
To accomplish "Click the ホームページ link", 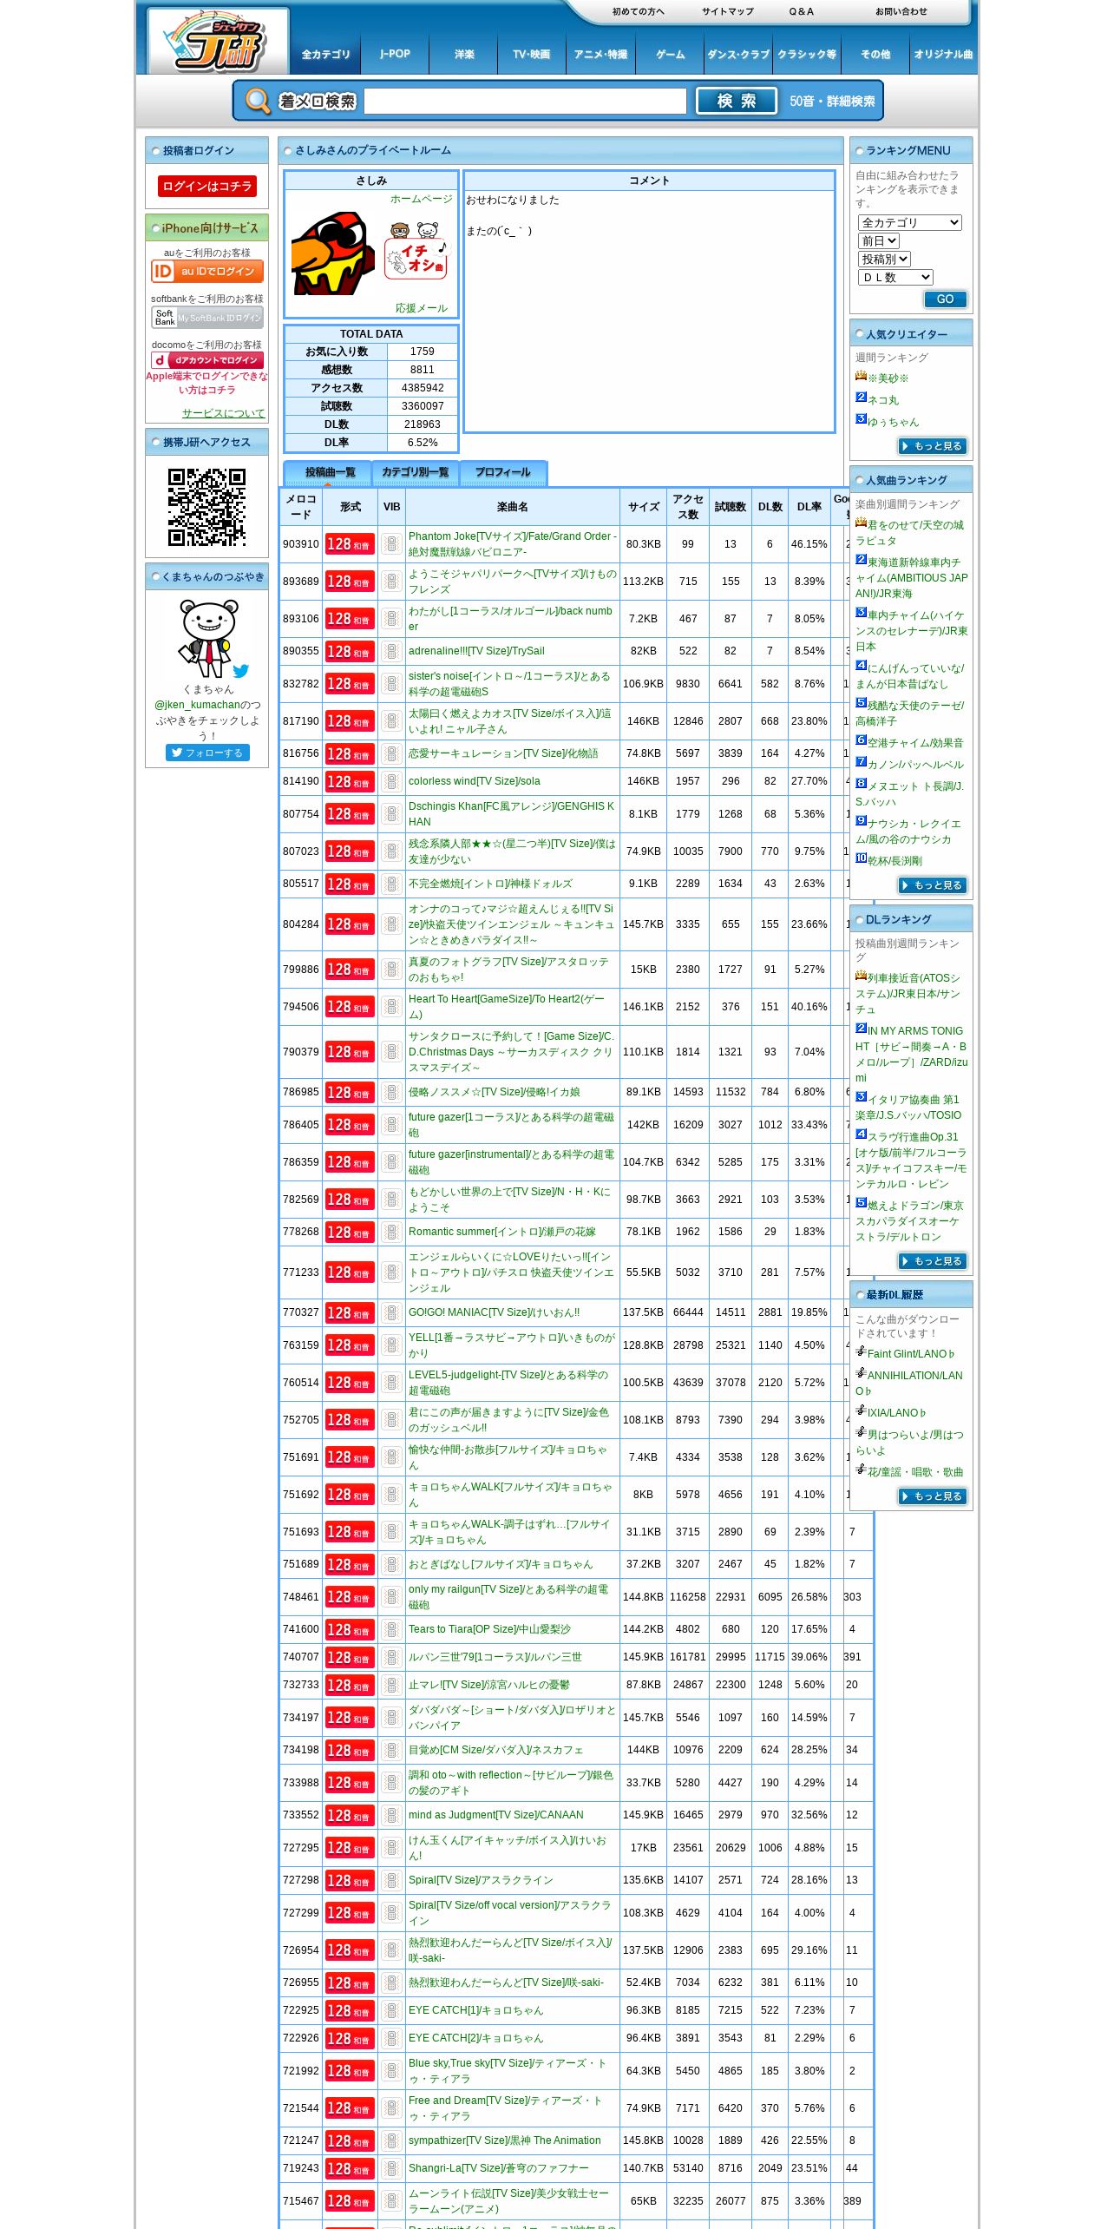I will pyautogui.click(x=421, y=199).
